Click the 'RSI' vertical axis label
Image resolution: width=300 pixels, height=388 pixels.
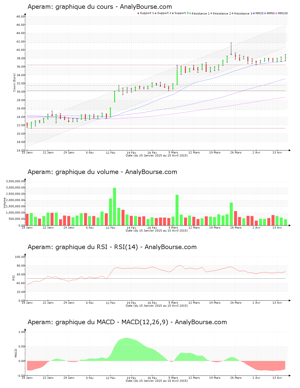click(13, 278)
